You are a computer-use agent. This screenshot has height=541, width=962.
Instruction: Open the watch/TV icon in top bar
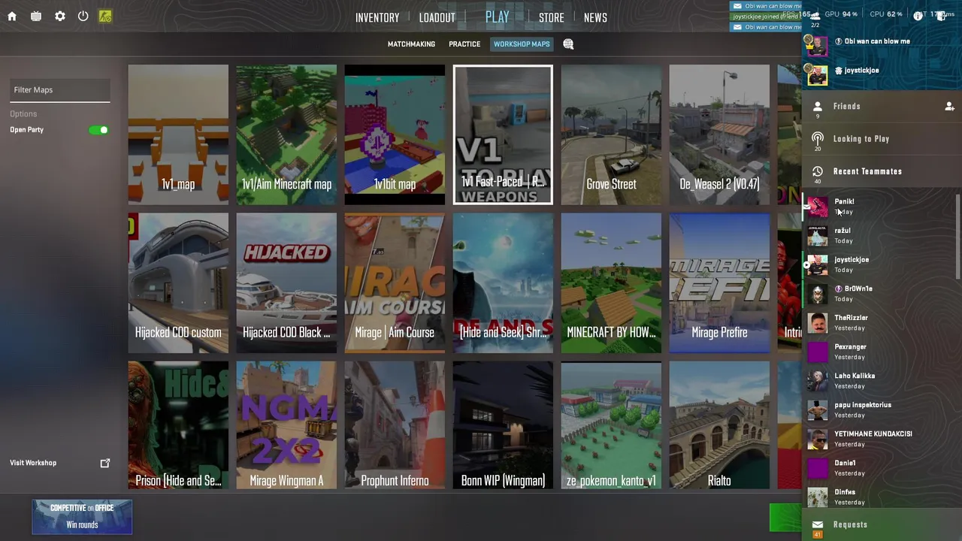tap(36, 16)
